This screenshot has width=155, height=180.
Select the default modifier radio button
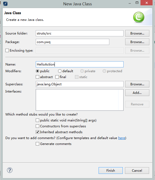[x=60, y=71]
